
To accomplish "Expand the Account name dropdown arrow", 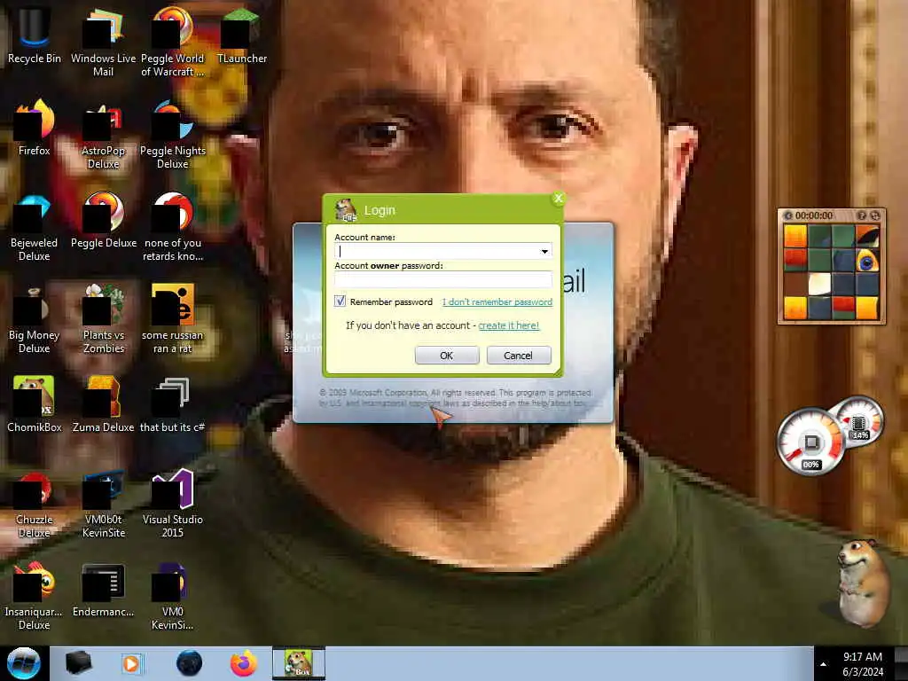I will (x=544, y=251).
